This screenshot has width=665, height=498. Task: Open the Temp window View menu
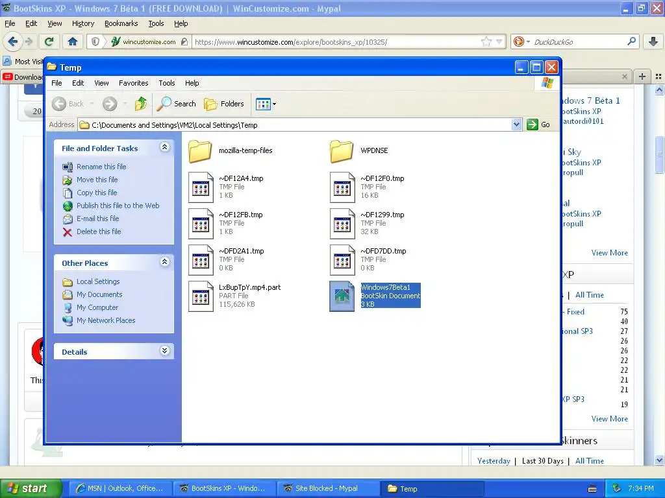pos(101,83)
